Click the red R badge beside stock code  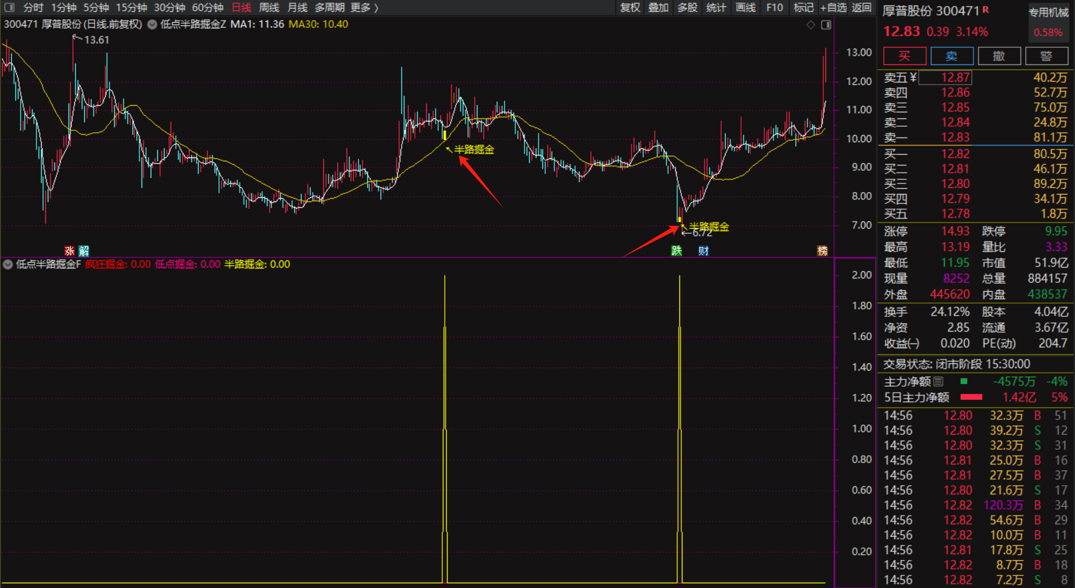(985, 10)
